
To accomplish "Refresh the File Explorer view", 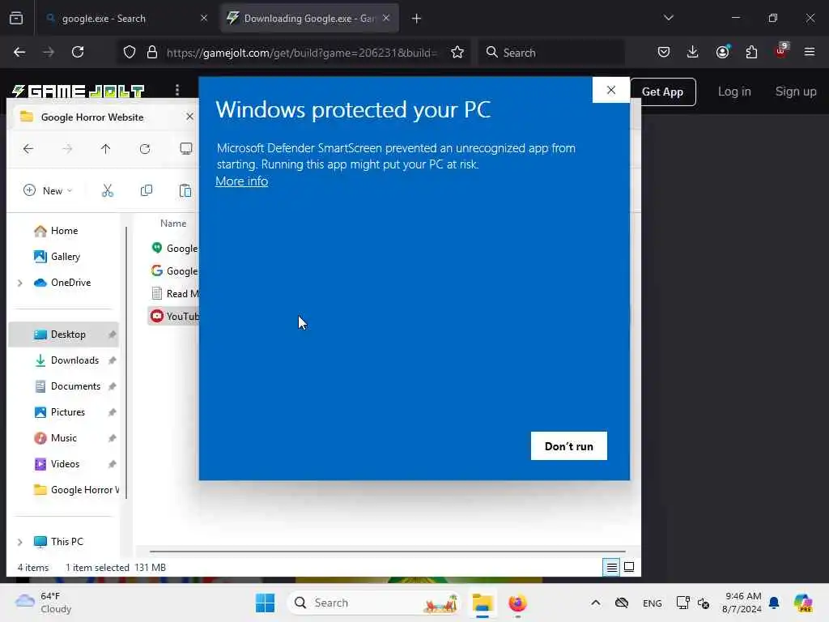I will coord(145,149).
